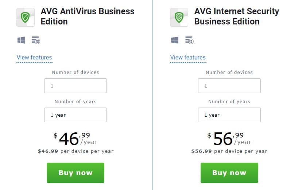The image size is (302, 190).
Task: Click Windows Server icon under AntiVirus Business Edition
Action: click(x=36, y=40)
